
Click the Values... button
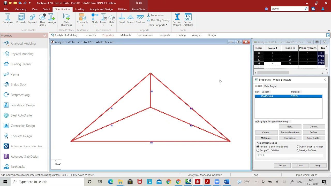pyautogui.click(x=266, y=133)
